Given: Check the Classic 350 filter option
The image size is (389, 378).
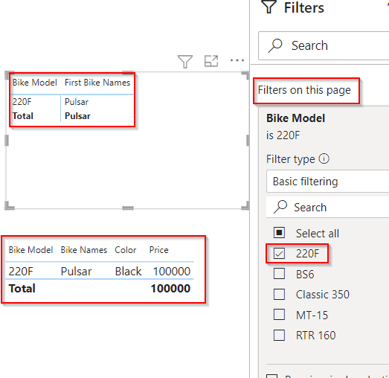Looking at the screenshot, I should [279, 295].
